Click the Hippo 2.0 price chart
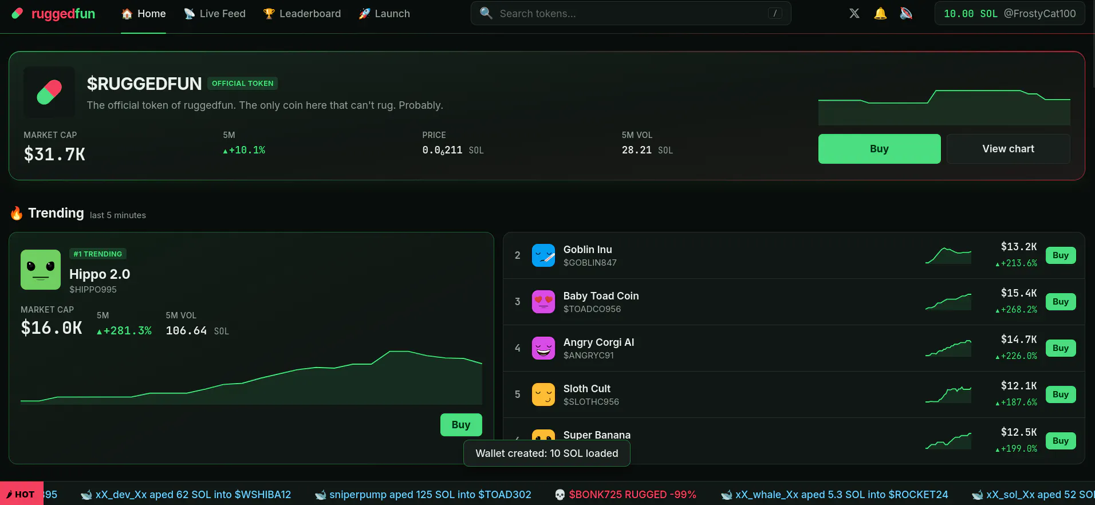 click(251, 377)
